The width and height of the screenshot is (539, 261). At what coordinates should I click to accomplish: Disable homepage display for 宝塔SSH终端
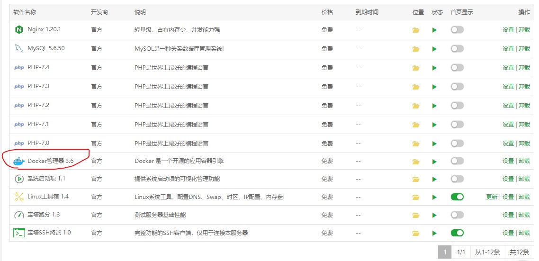click(x=457, y=233)
